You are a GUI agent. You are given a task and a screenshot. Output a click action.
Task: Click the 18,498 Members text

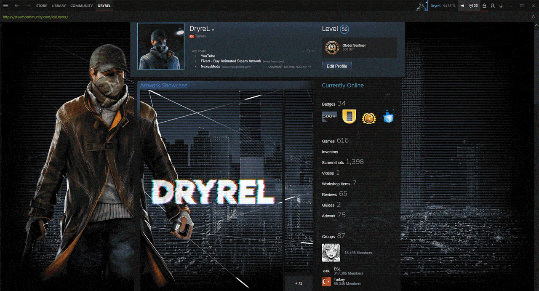[x=358, y=253]
